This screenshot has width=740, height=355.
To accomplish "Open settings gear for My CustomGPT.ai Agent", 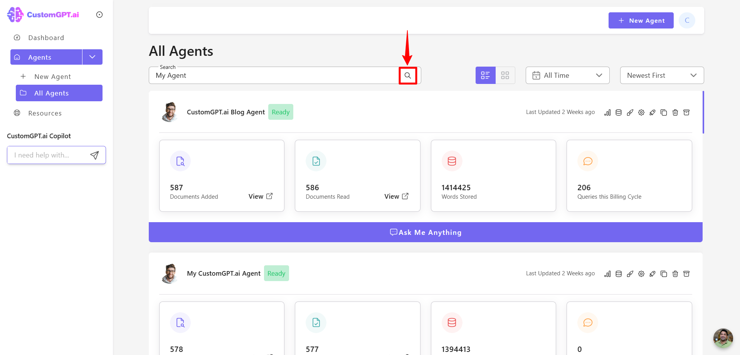I will coord(641,274).
